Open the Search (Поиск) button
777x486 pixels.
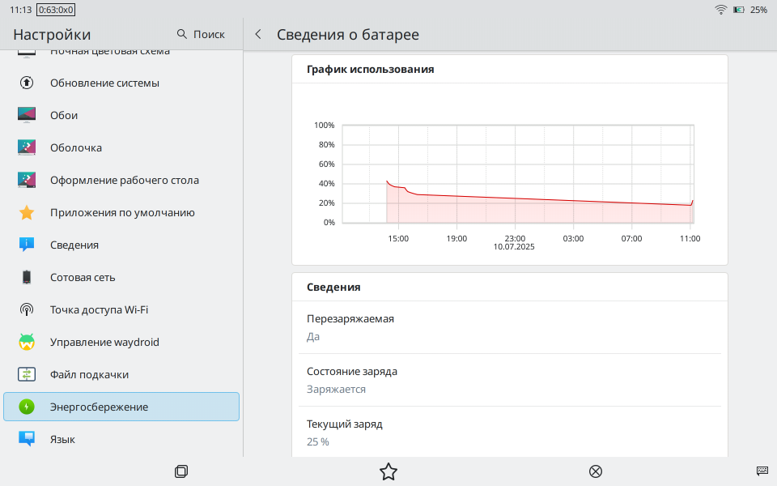pos(201,34)
